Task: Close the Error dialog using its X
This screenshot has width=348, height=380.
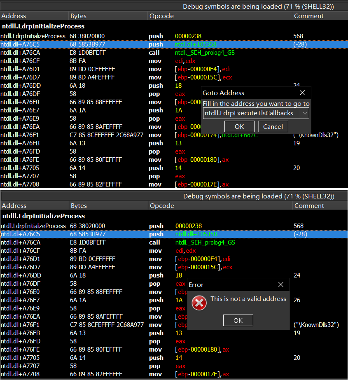Action: pyautogui.click(x=281, y=284)
